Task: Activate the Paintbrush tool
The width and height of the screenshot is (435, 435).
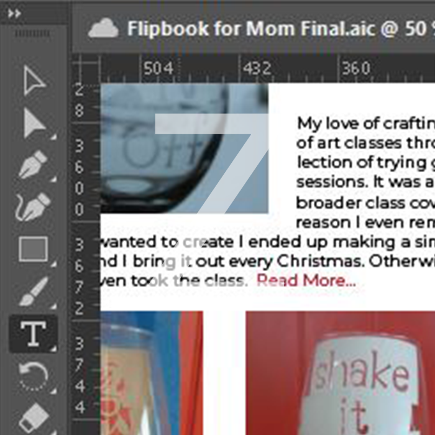Action: (34, 291)
